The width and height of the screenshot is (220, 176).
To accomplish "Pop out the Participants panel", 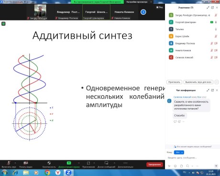I will (212, 8).
